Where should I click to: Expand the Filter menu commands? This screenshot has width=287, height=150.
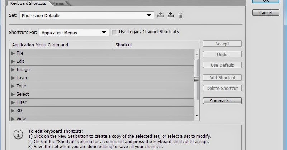(x=13, y=102)
